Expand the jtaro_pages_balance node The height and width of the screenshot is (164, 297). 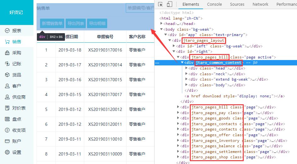(178, 146)
